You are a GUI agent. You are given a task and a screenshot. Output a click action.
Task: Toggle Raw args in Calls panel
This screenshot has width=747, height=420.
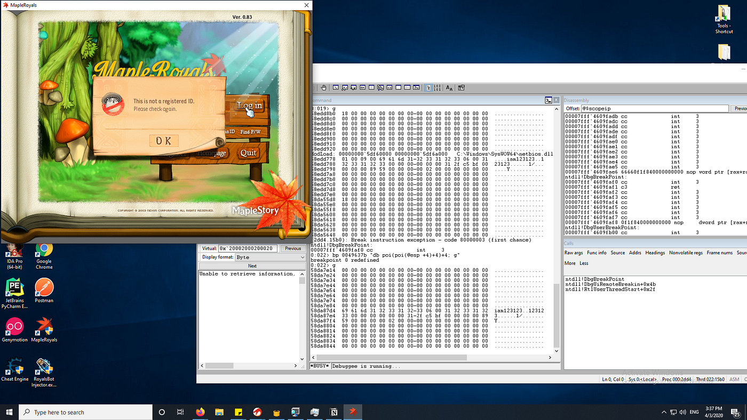(574, 253)
